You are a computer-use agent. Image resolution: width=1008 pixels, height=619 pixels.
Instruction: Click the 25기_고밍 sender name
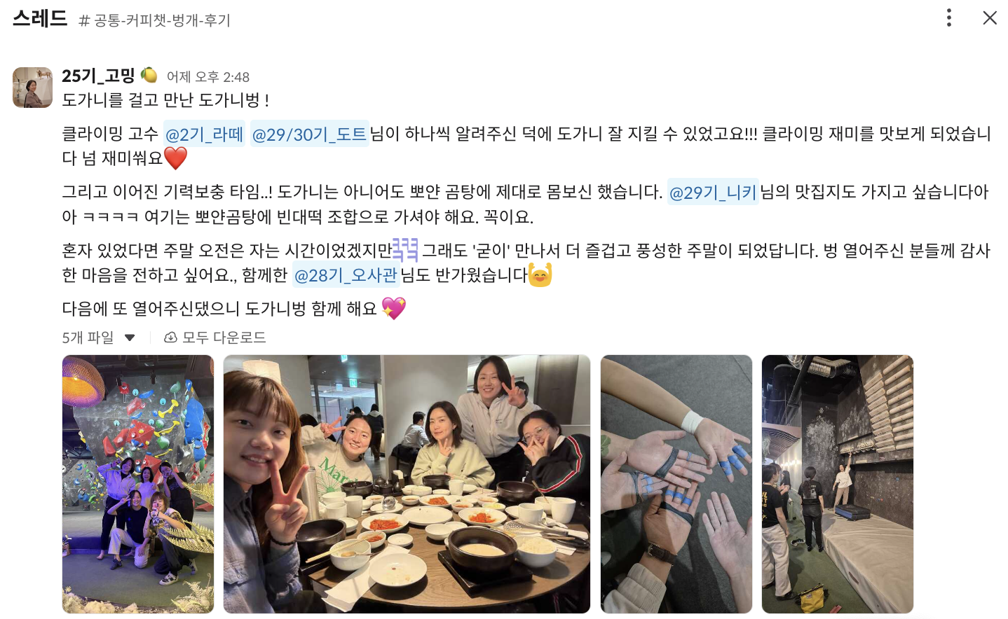(98, 76)
